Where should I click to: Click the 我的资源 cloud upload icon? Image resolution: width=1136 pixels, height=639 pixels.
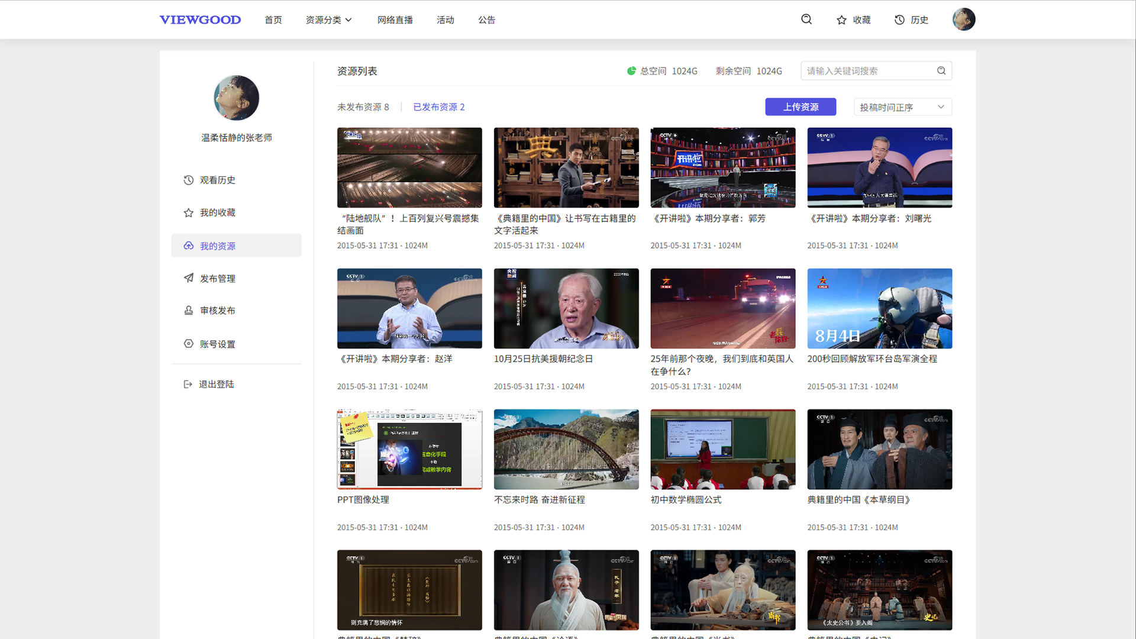188,246
